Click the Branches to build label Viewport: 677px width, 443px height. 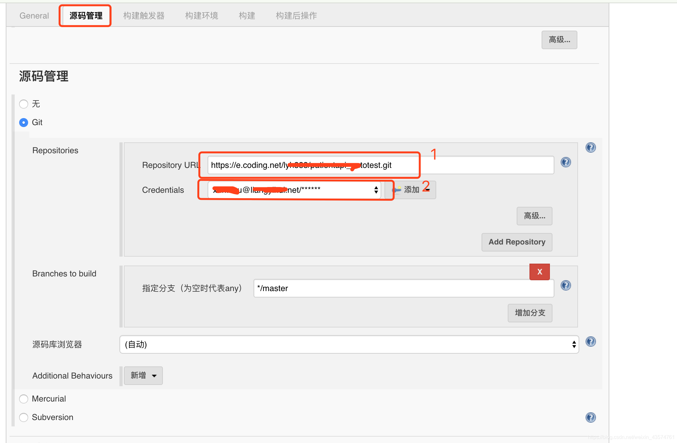click(x=64, y=274)
